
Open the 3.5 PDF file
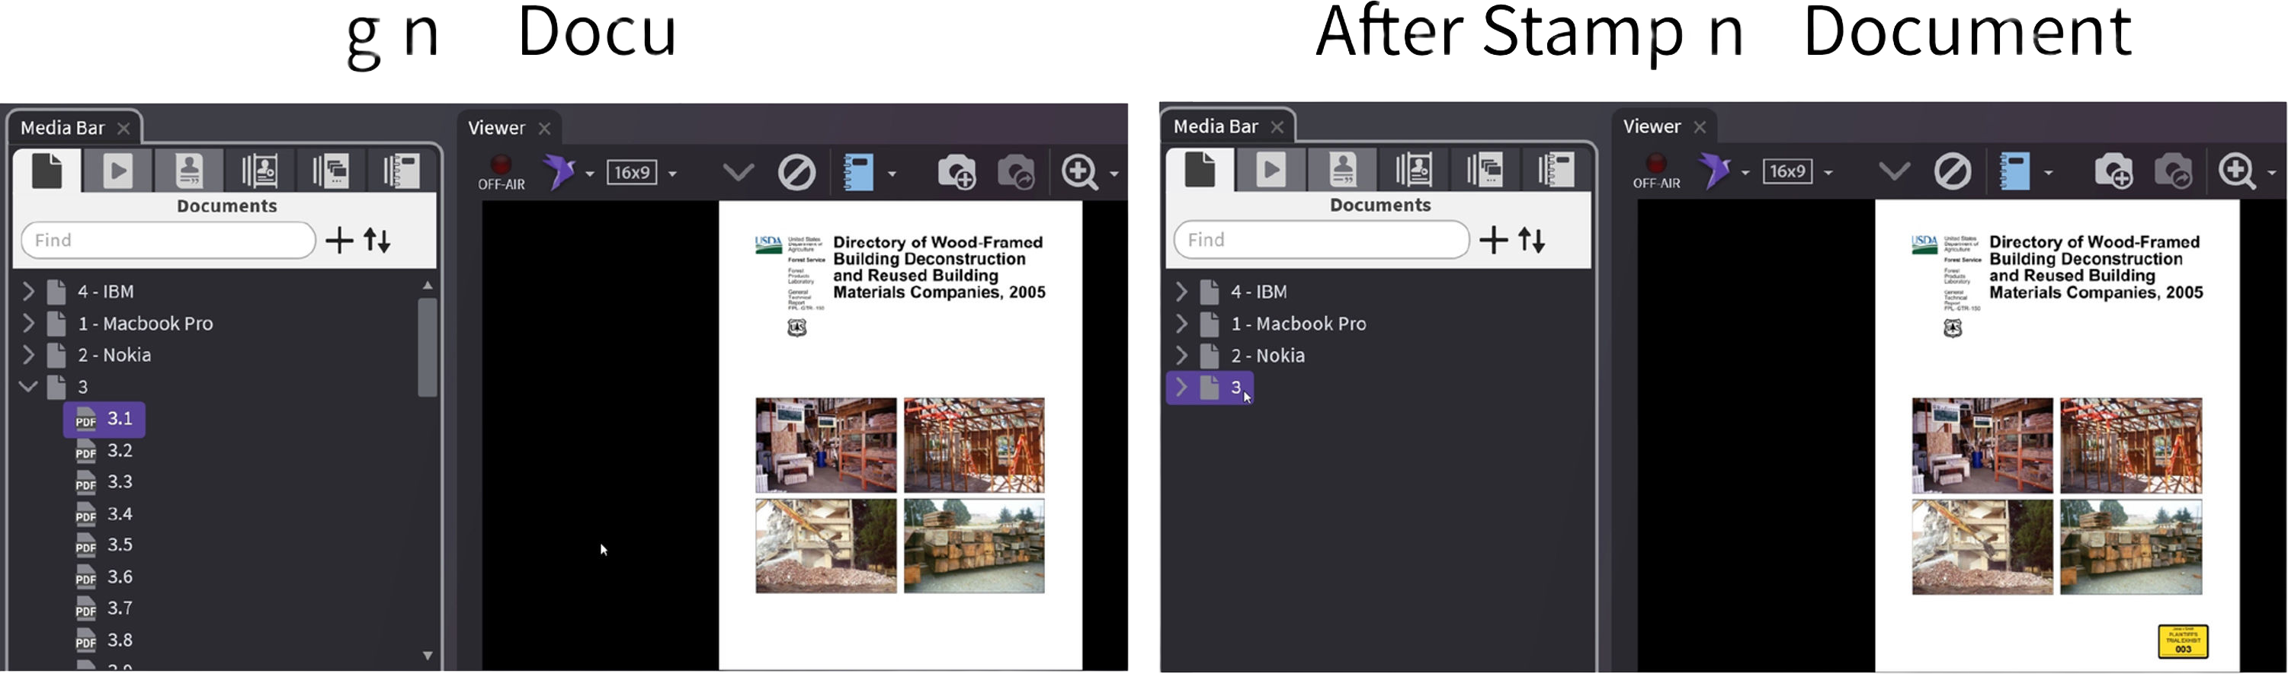point(118,545)
